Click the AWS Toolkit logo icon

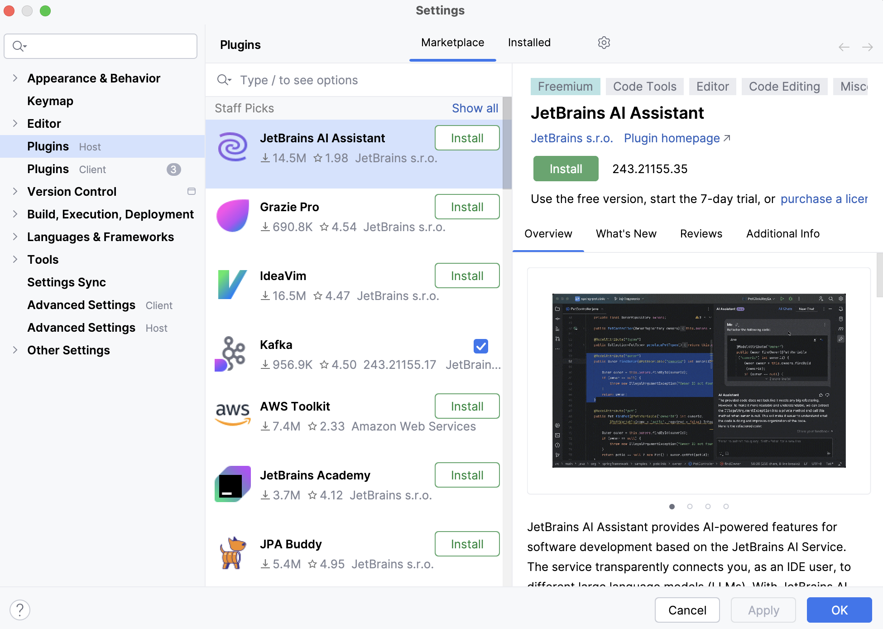233,414
